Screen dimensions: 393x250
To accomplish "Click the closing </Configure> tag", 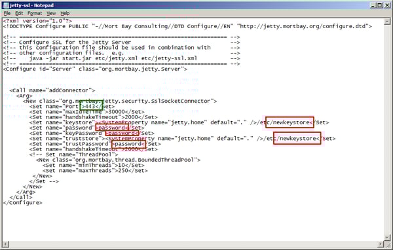I will pyautogui.click(x=22, y=203).
